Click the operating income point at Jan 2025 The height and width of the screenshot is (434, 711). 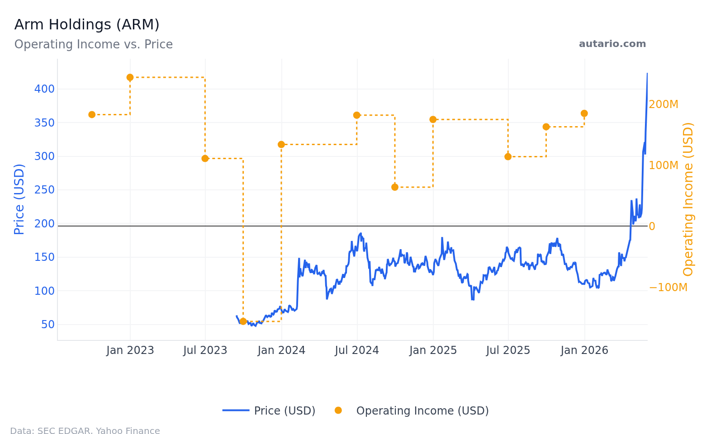pyautogui.click(x=433, y=119)
